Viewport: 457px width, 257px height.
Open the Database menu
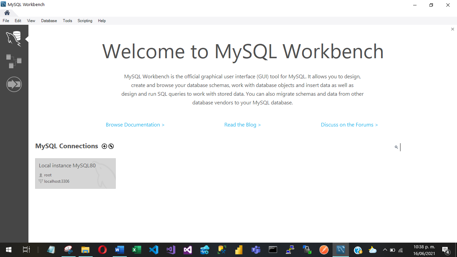tap(49, 21)
